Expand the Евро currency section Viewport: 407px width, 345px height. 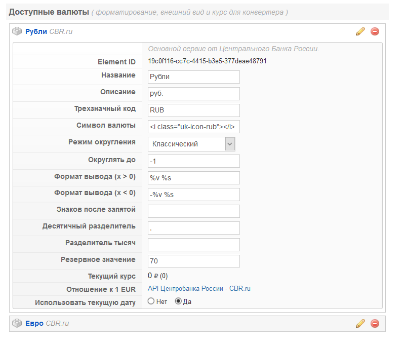pos(34,323)
